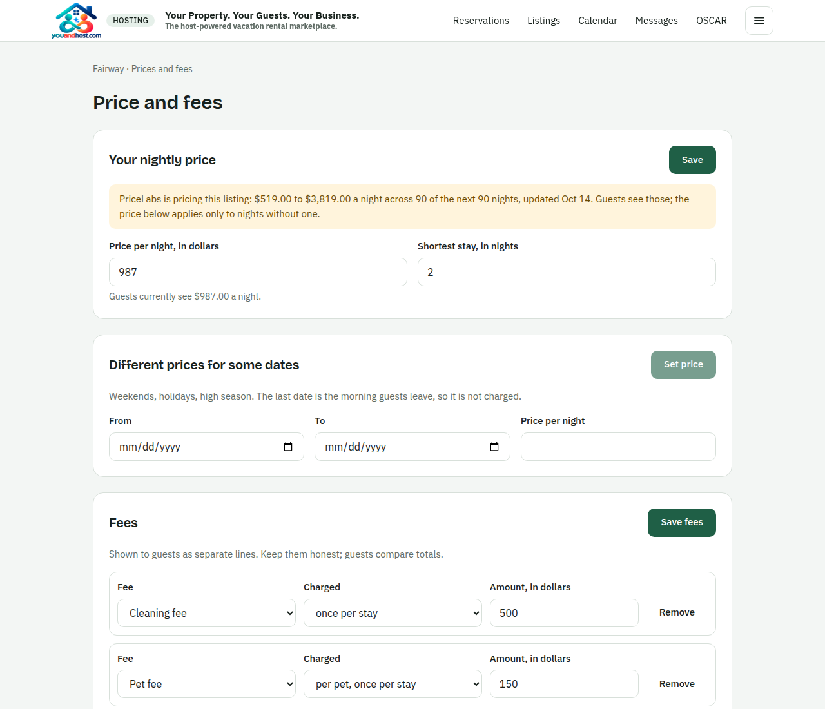Save the nightly price

692,160
